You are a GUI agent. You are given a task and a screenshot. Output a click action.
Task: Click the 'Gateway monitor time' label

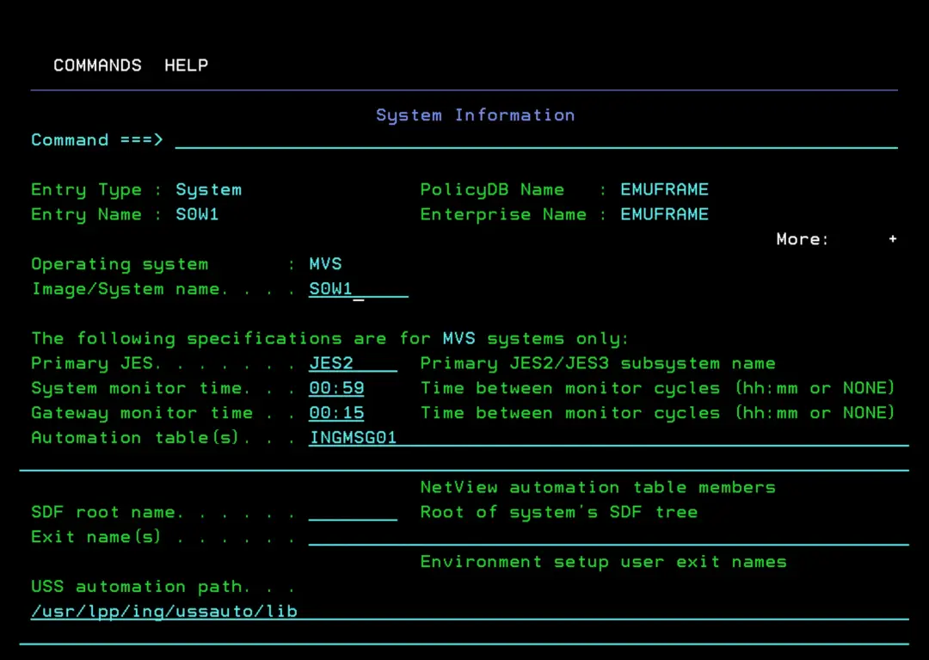[x=142, y=413]
